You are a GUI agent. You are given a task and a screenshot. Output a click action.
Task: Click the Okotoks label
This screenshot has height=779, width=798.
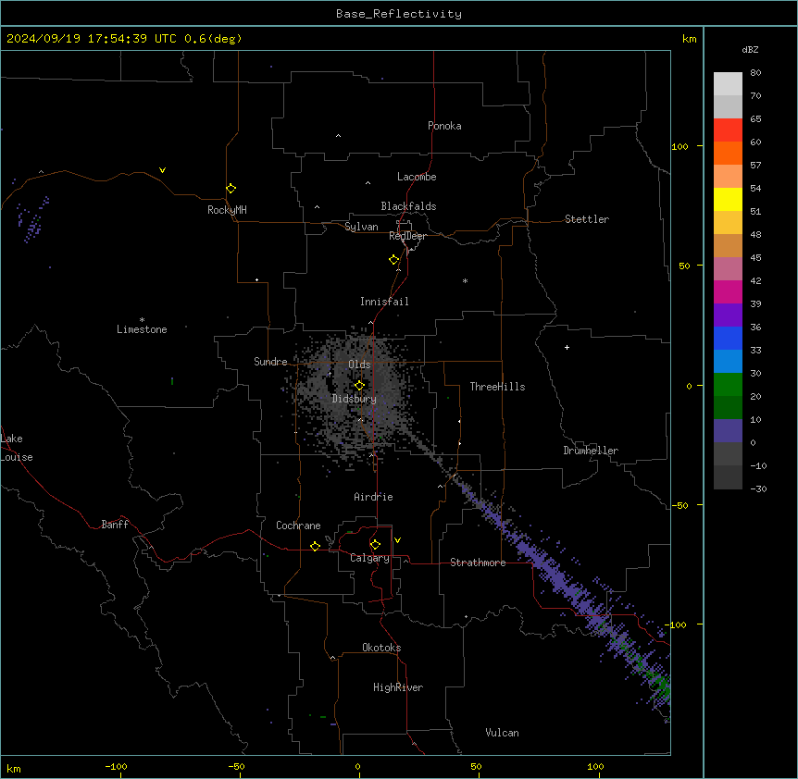point(381,648)
